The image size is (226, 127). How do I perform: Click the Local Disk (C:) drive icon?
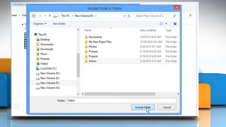click(x=38, y=68)
